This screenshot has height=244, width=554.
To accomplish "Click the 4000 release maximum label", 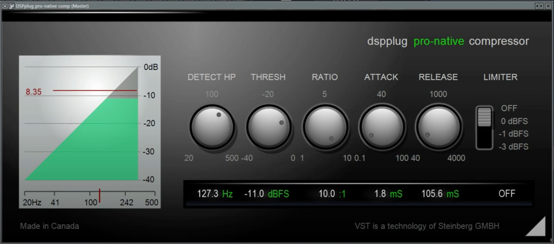I will point(456,158).
